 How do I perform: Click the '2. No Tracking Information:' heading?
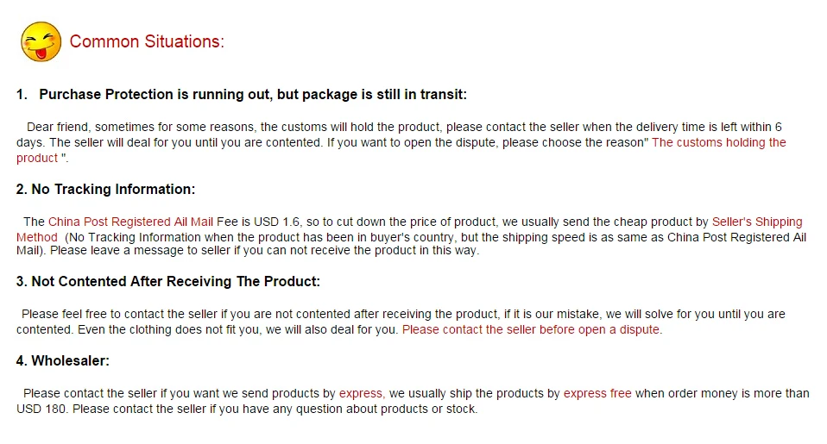pos(105,189)
